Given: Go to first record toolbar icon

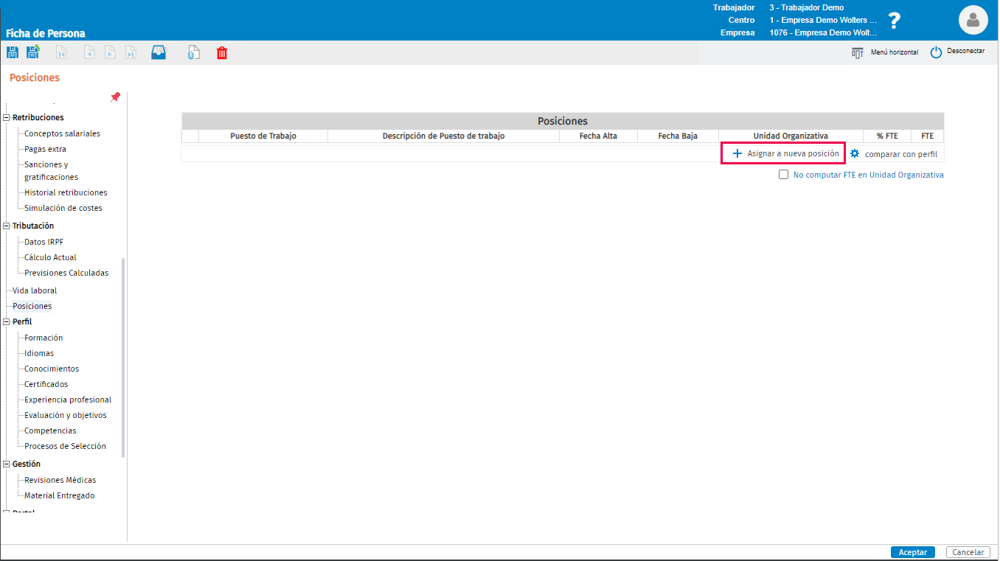Looking at the screenshot, I should (x=62, y=52).
